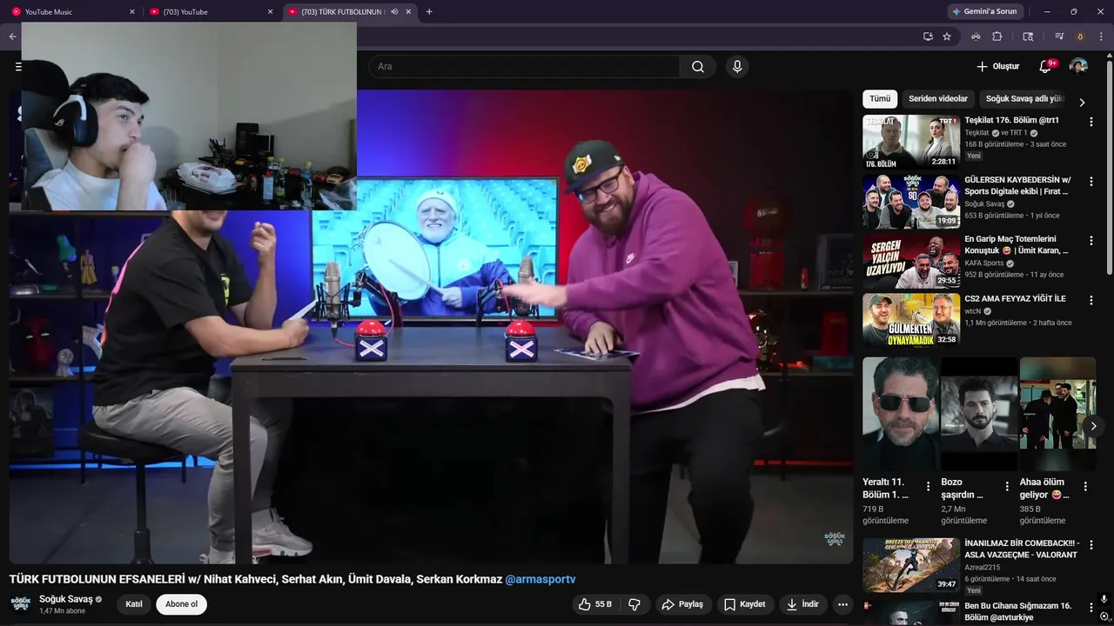Screen dimensions: 1114x626
Task: Click the Ben Bu Cihana Sığmazam title
Action: pos(1018,611)
